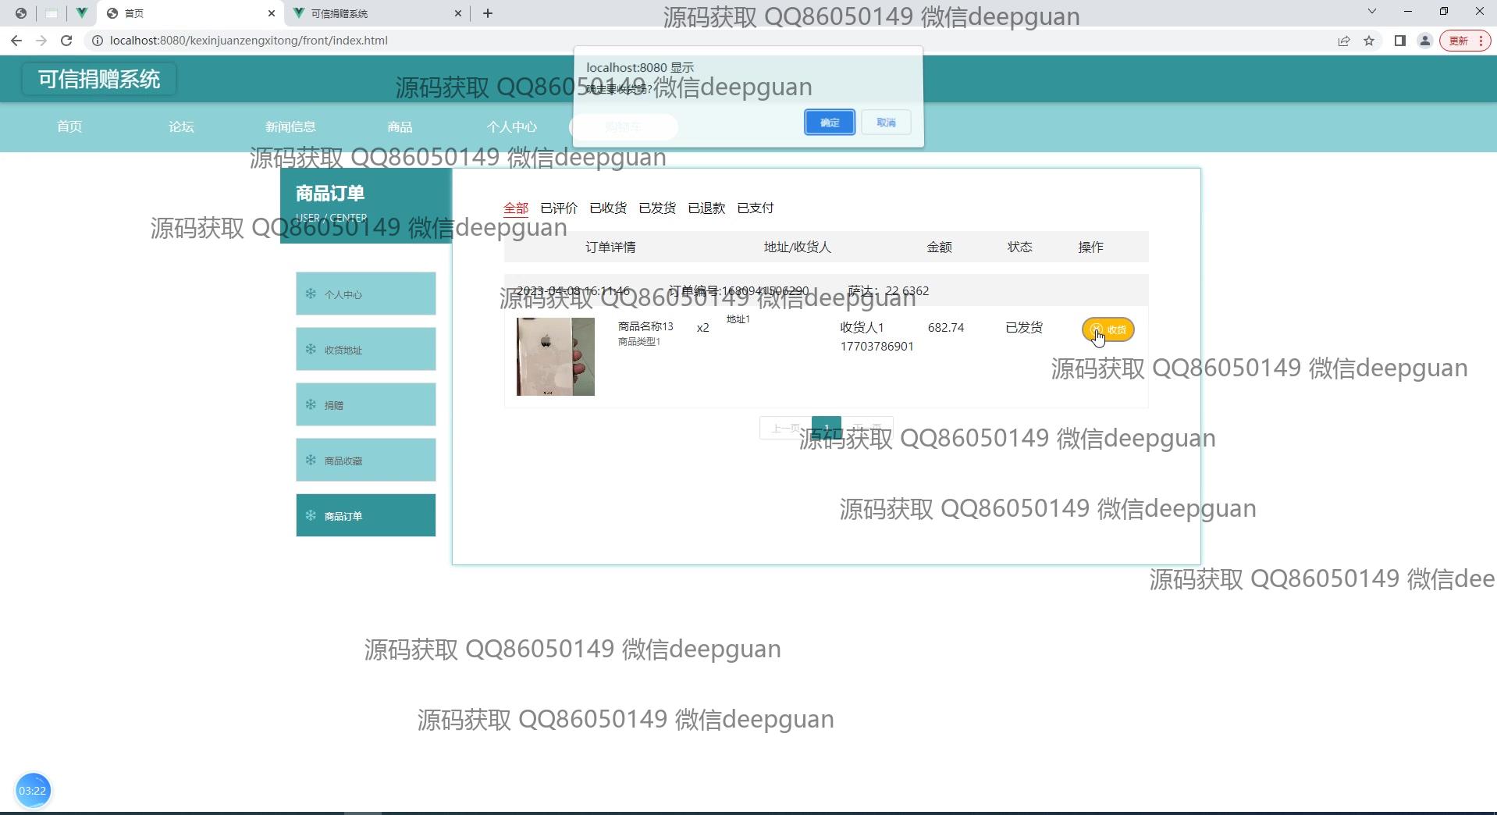This screenshot has width=1497, height=815.
Task: Click the 已发货 status cell
Action: (x=1024, y=327)
